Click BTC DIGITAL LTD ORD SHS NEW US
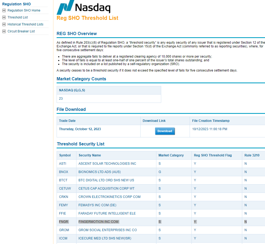The image size is (265, 244). [x=106, y=180]
